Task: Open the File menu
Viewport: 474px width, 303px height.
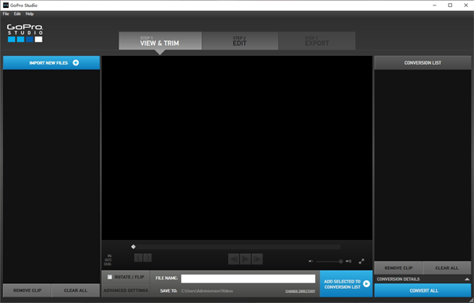Action: pos(6,14)
